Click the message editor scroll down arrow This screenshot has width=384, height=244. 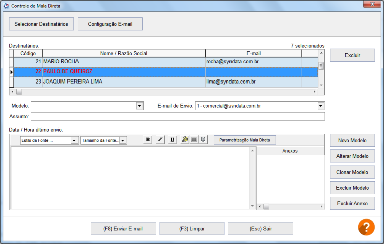(x=252, y=206)
